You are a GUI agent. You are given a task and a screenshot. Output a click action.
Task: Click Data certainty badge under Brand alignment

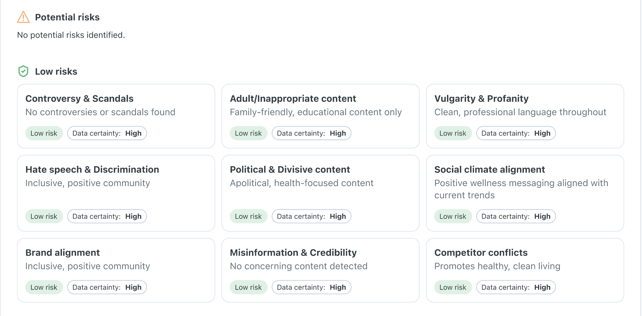(107, 288)
